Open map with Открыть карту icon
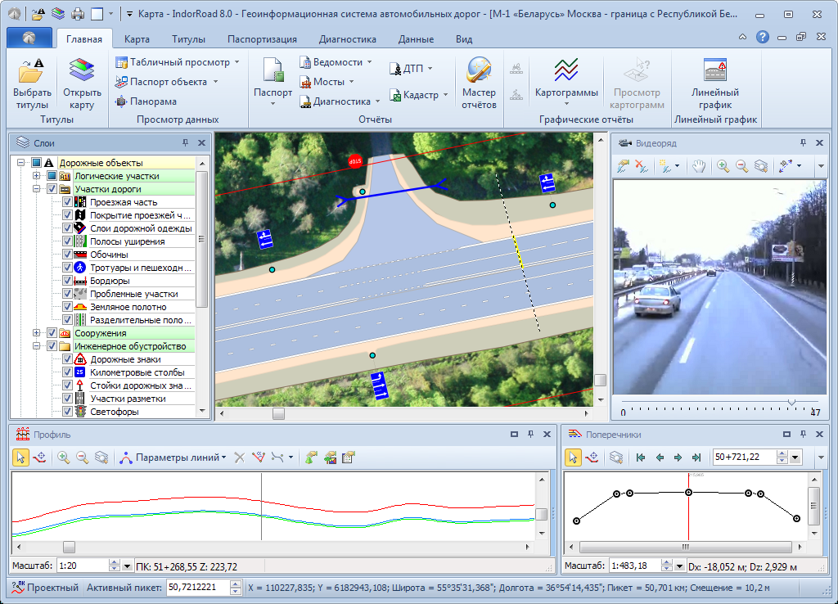This screenshot has width=838, height=604. coord(82,70)
